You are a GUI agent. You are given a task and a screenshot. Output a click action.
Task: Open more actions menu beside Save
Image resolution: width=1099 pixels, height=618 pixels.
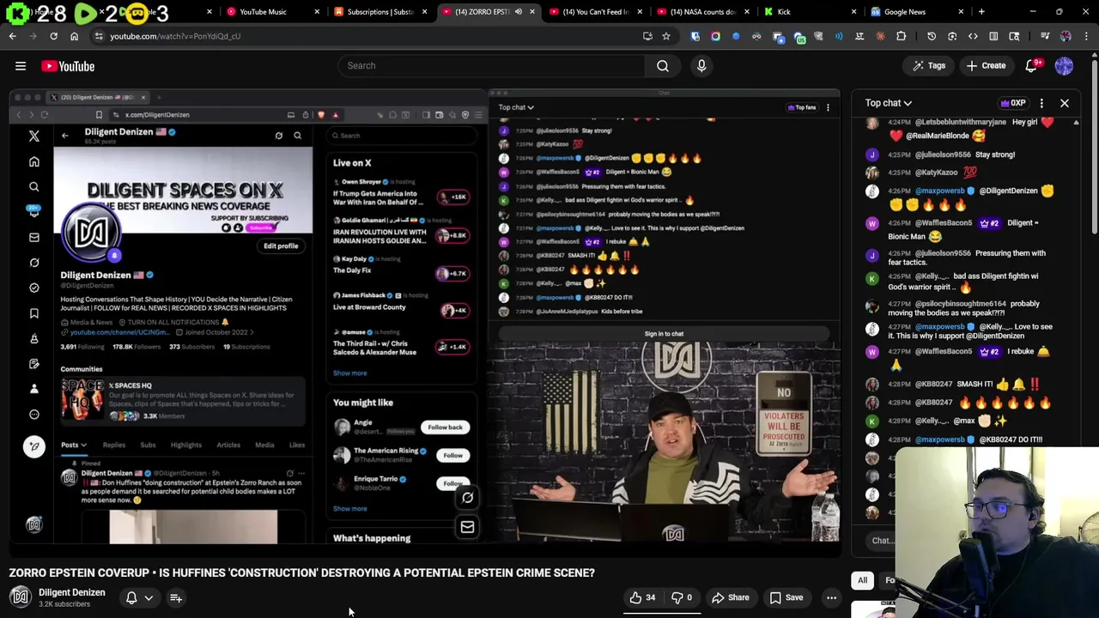(x=831, y=597)
